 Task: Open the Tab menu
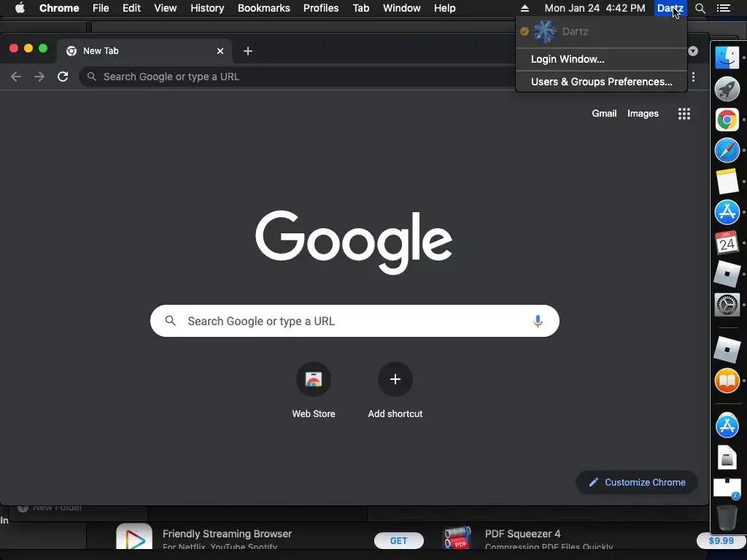pos(360,8)
